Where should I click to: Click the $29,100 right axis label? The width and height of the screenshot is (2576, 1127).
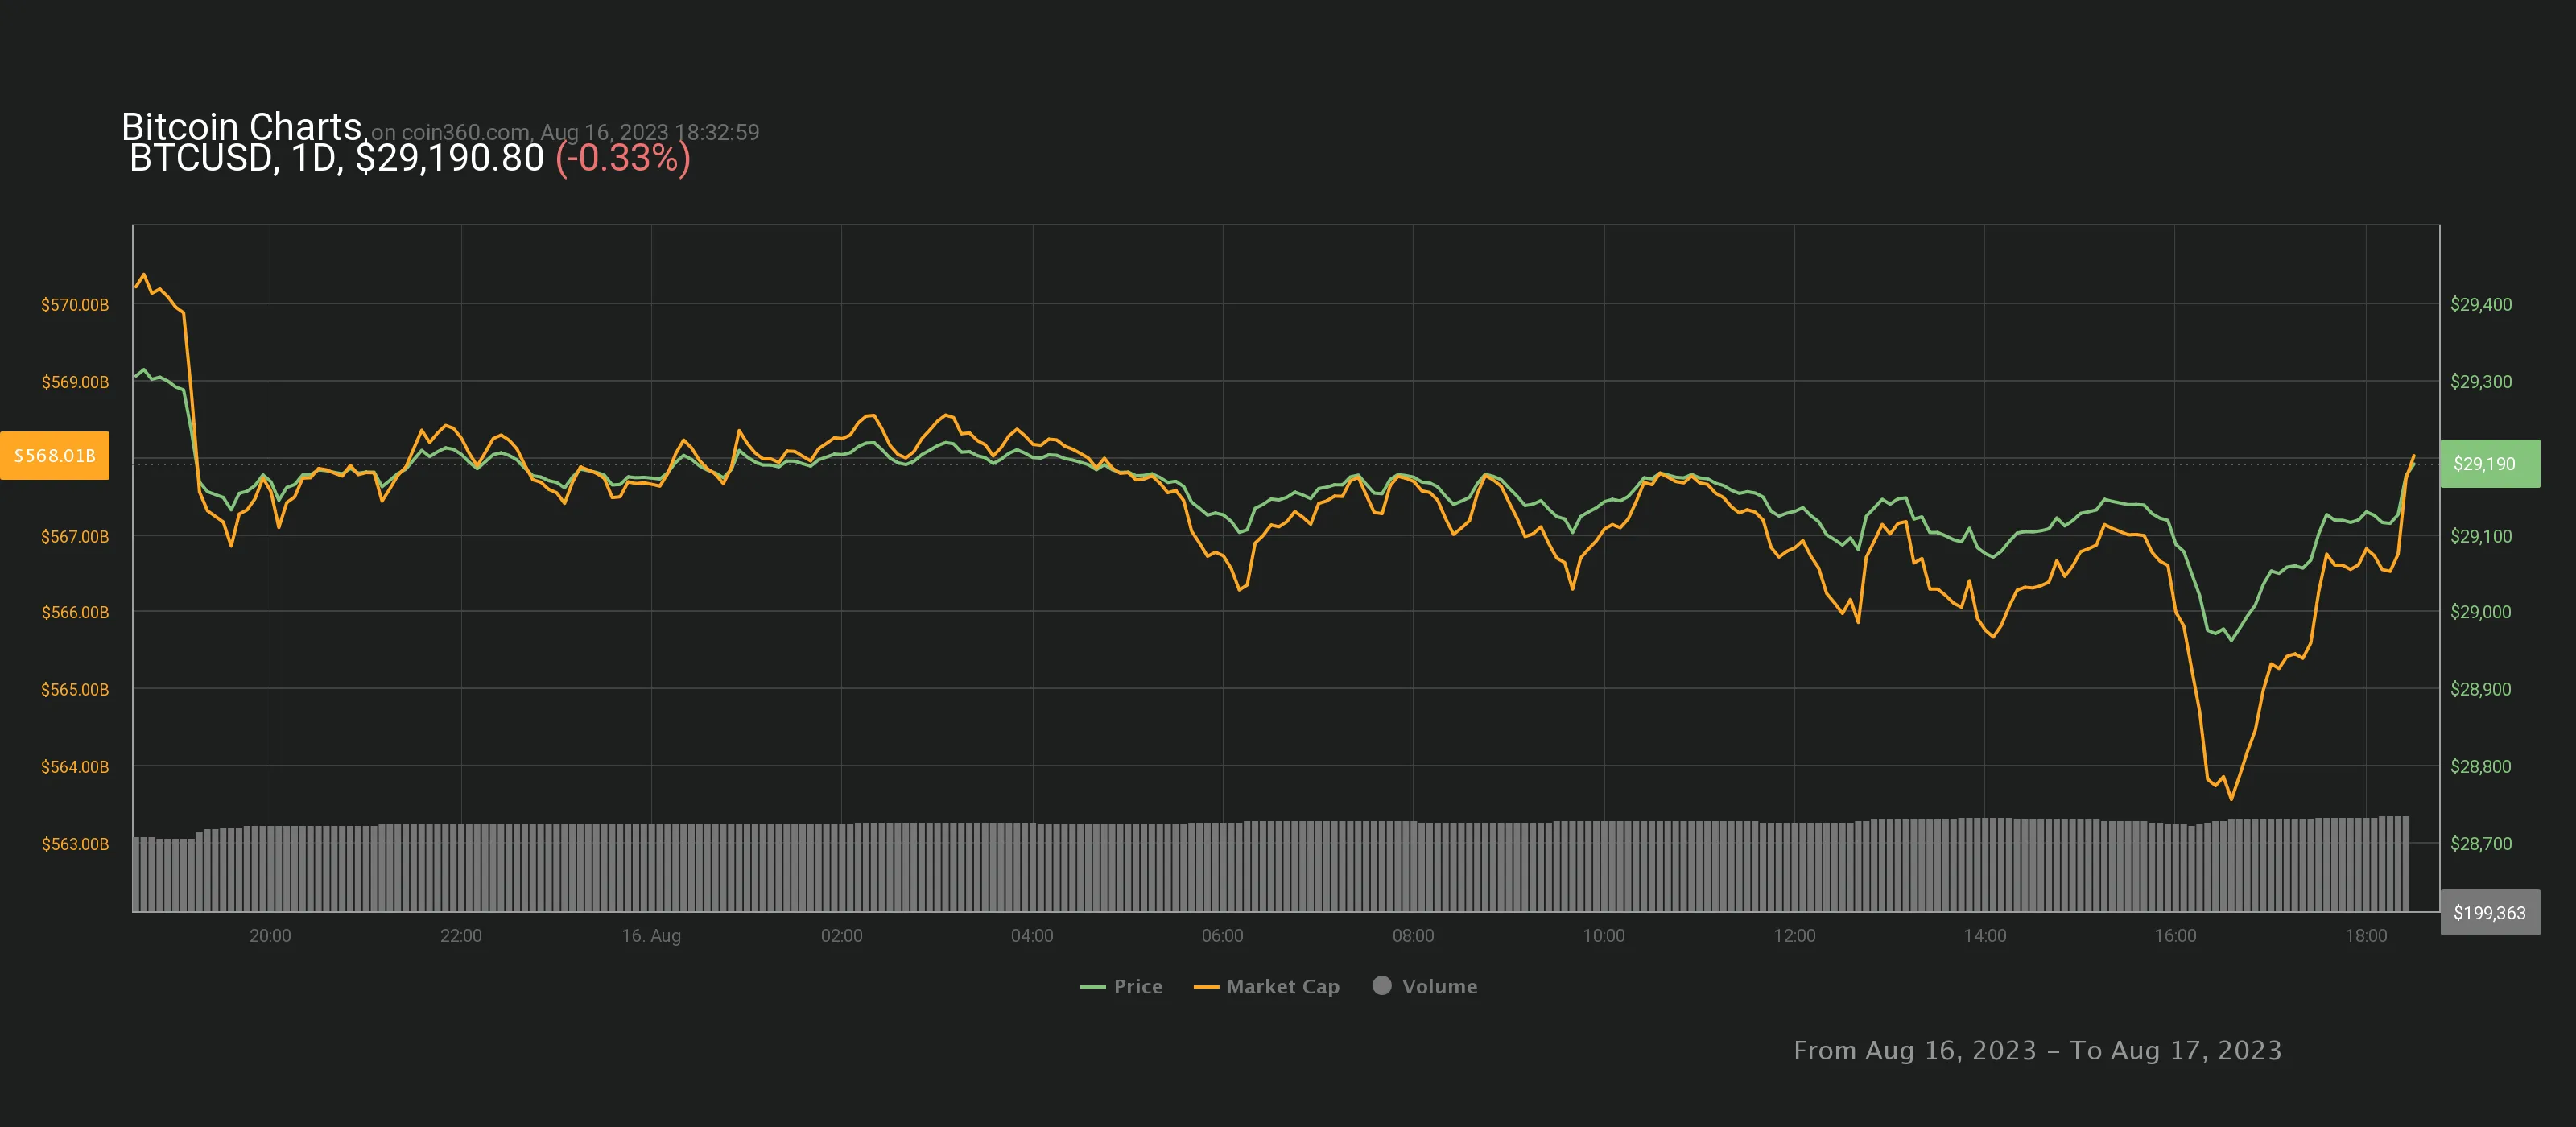(2480, 537)
